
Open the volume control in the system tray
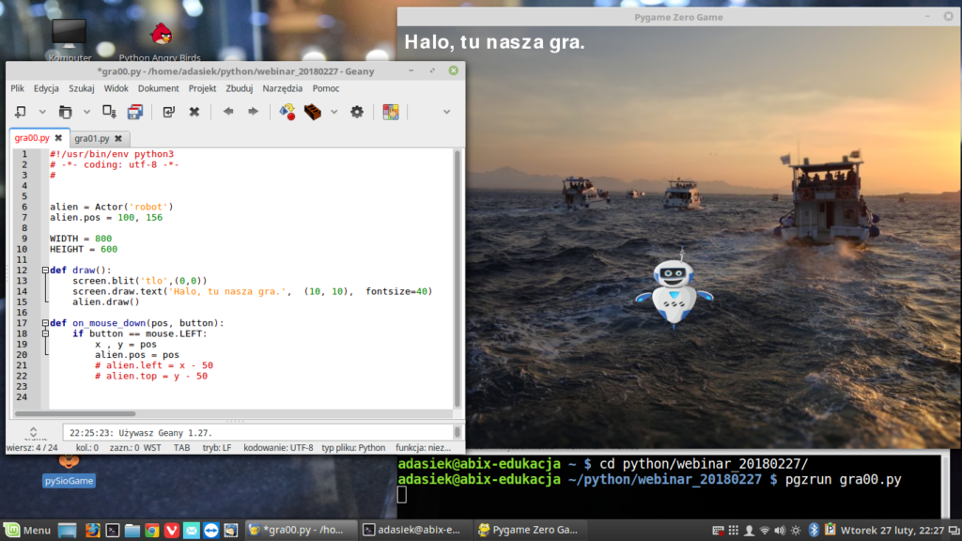[x=780, y=529]
